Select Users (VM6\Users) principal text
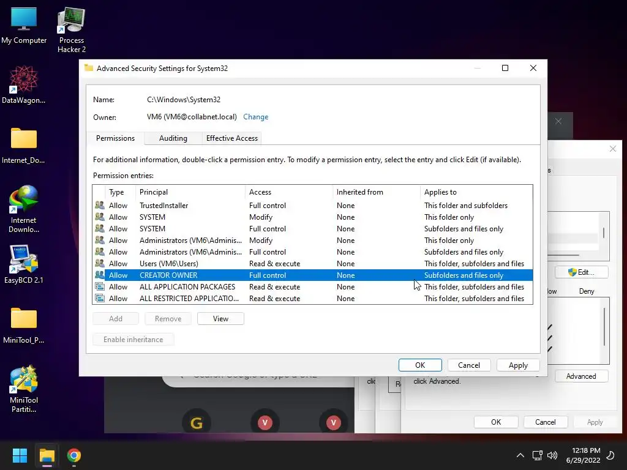The image size is (627, 470). (x=169, y=263)
